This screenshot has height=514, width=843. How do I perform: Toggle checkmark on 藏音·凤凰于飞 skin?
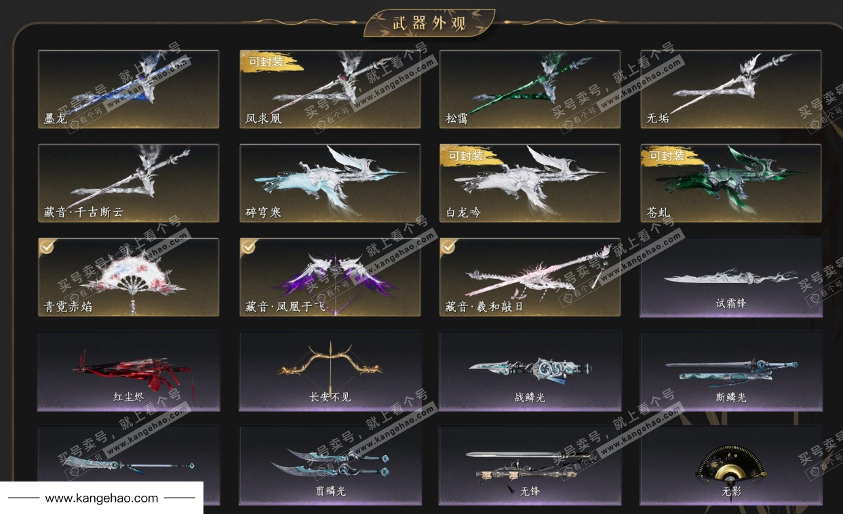(x=249, y=247)
